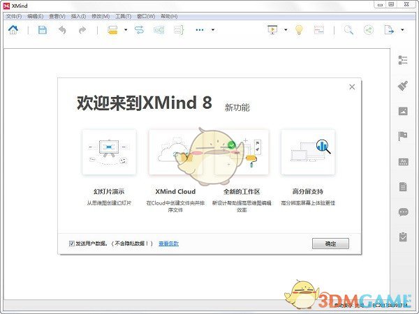419x314 pixels.
Task: Open the 查看条款 link in the dialog
Action: click(168, 244)
